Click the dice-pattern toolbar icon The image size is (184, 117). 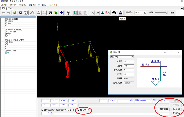click(50, 13)
